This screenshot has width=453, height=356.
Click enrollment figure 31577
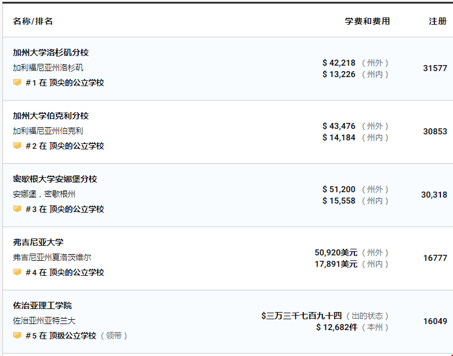click(x=435, y=68)
